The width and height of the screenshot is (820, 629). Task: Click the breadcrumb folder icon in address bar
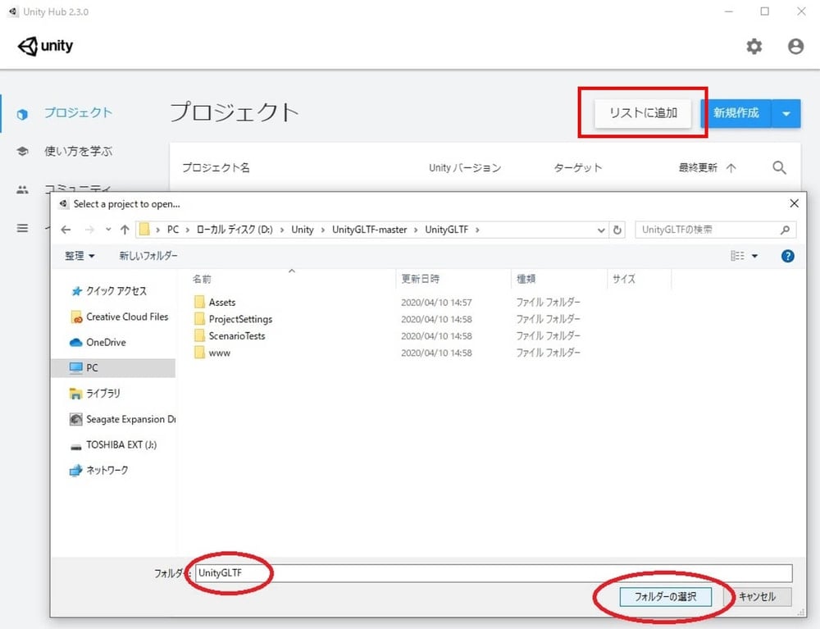point(145,230)
